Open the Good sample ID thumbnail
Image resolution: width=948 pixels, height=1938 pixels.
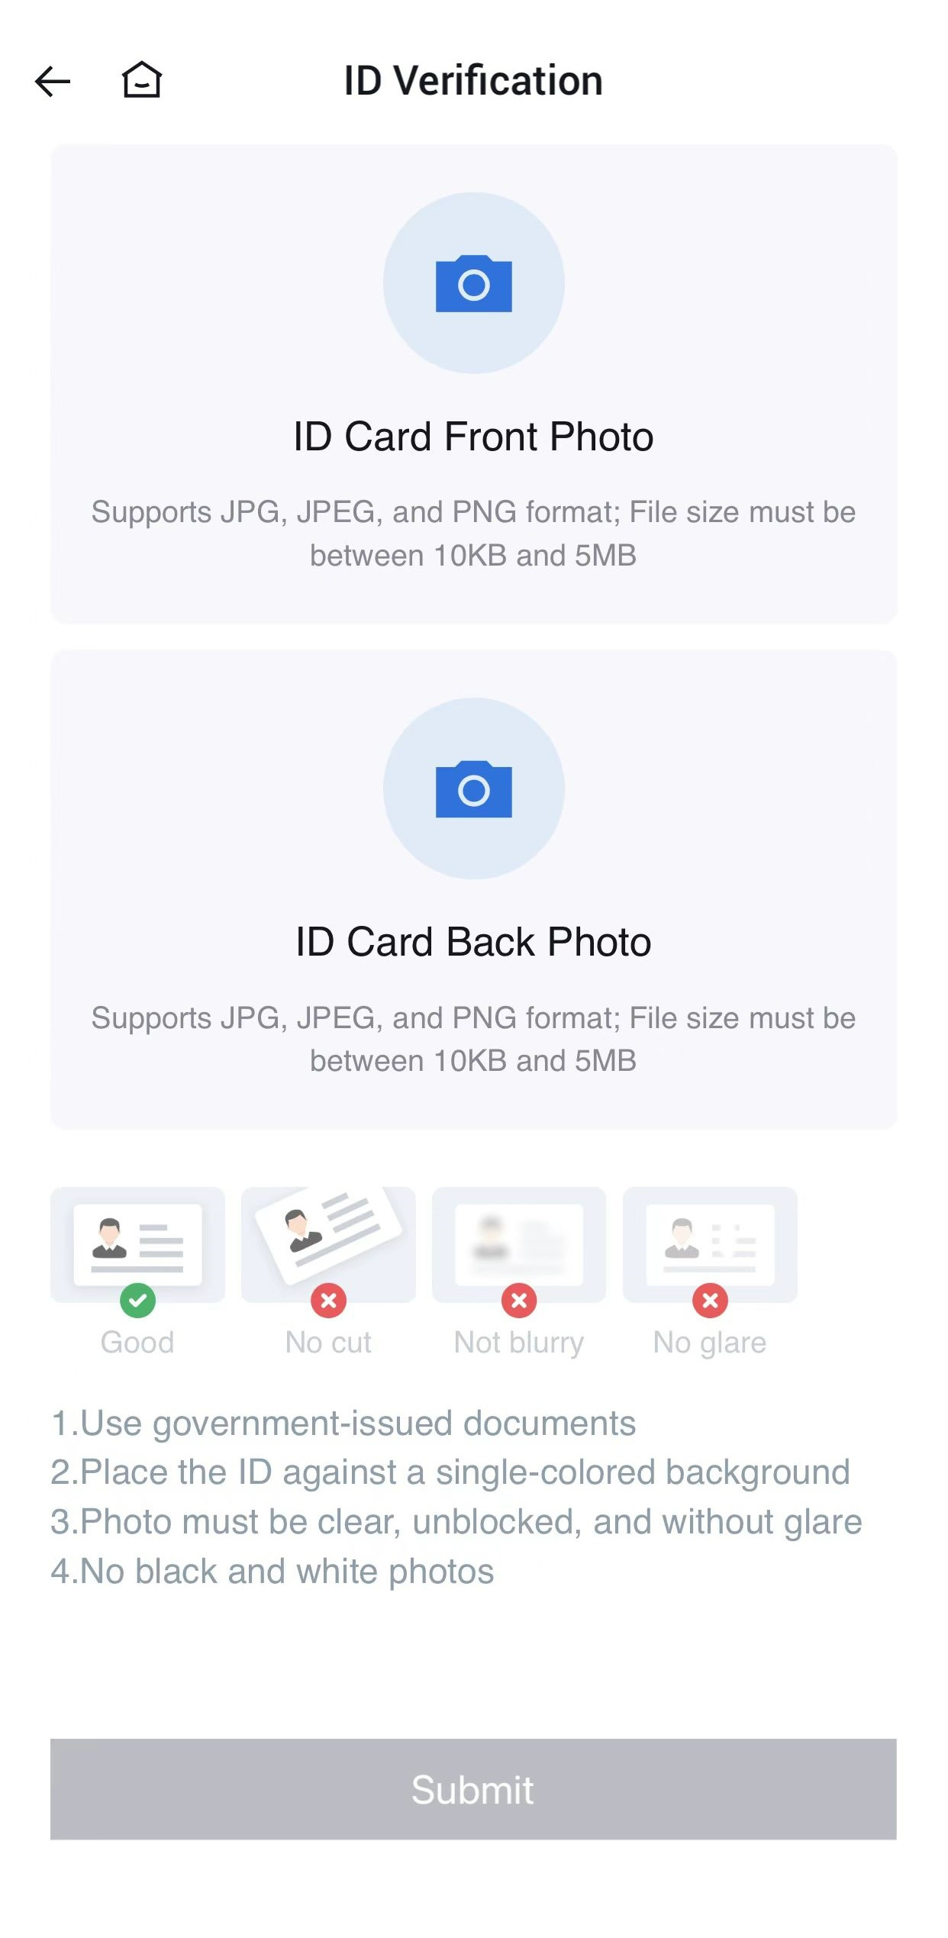click(x=137, y=1244)
